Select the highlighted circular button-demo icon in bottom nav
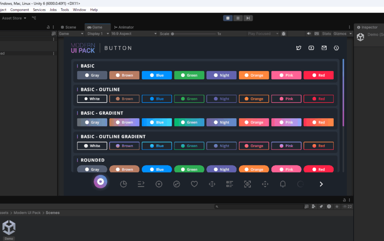384x241 pixels. point(100,181)
